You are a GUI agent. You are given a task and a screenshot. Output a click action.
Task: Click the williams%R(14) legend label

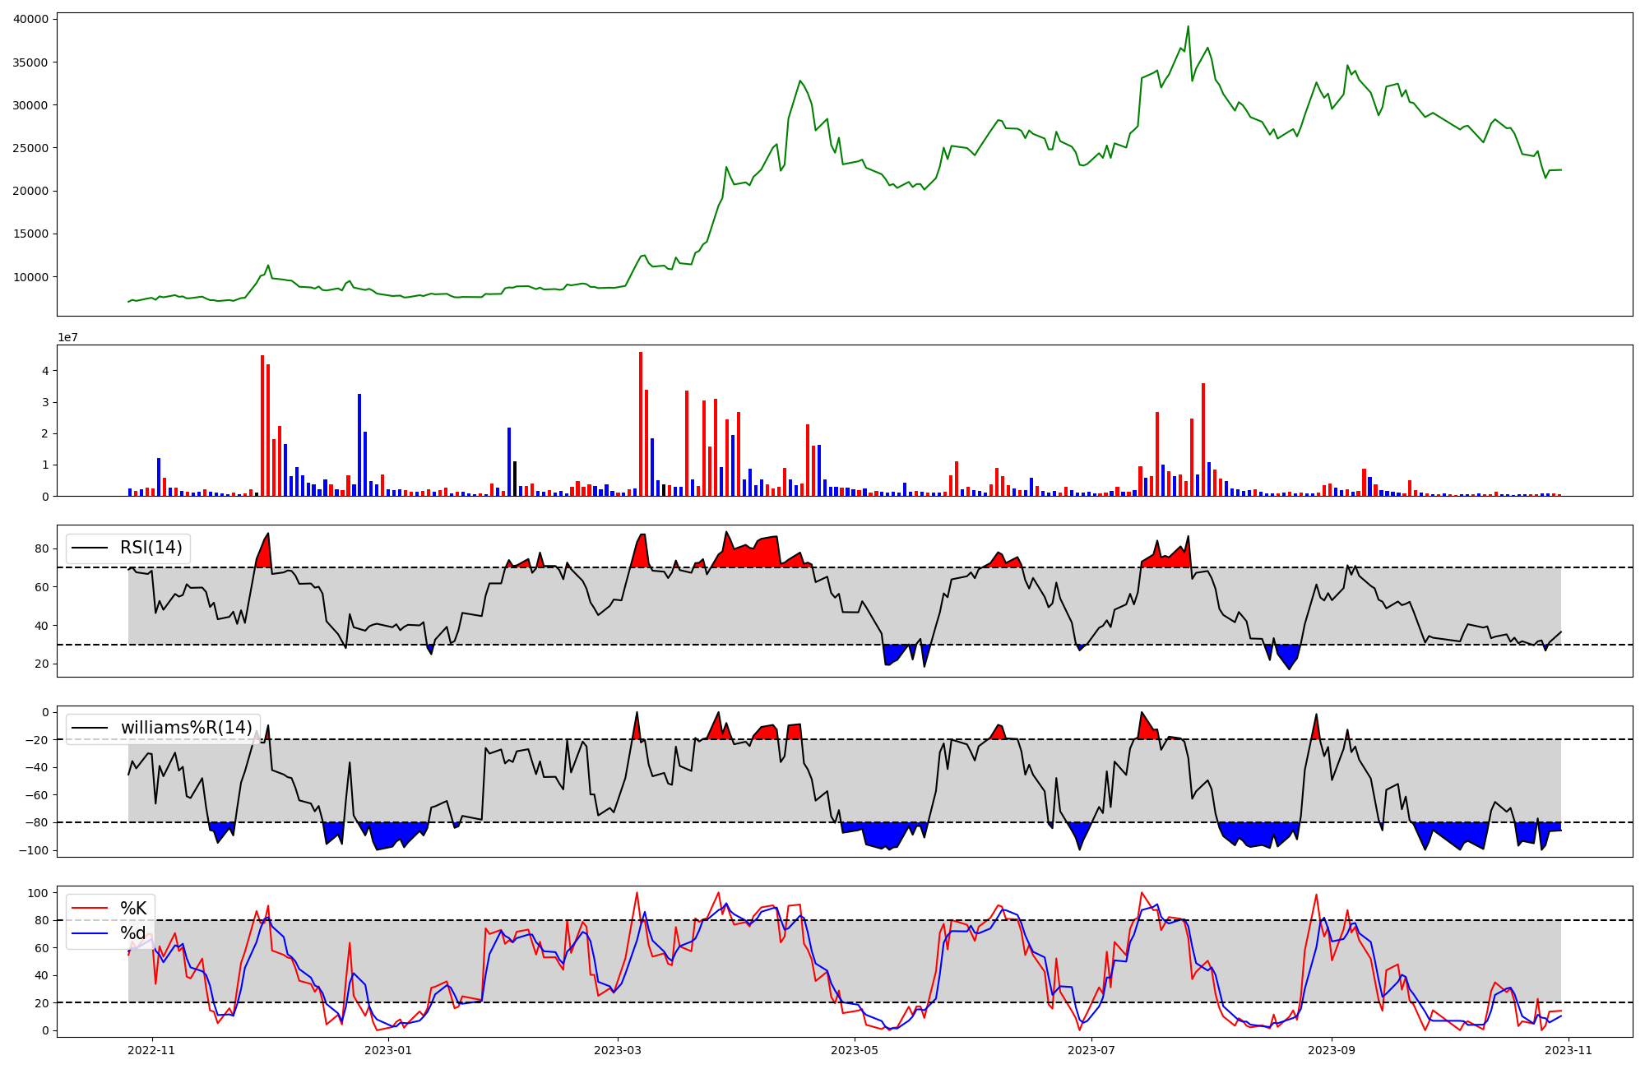pyautogui.click(x=186, y=728)
